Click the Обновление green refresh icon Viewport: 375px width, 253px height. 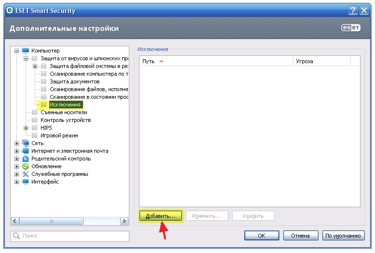(x=26, y=166)
